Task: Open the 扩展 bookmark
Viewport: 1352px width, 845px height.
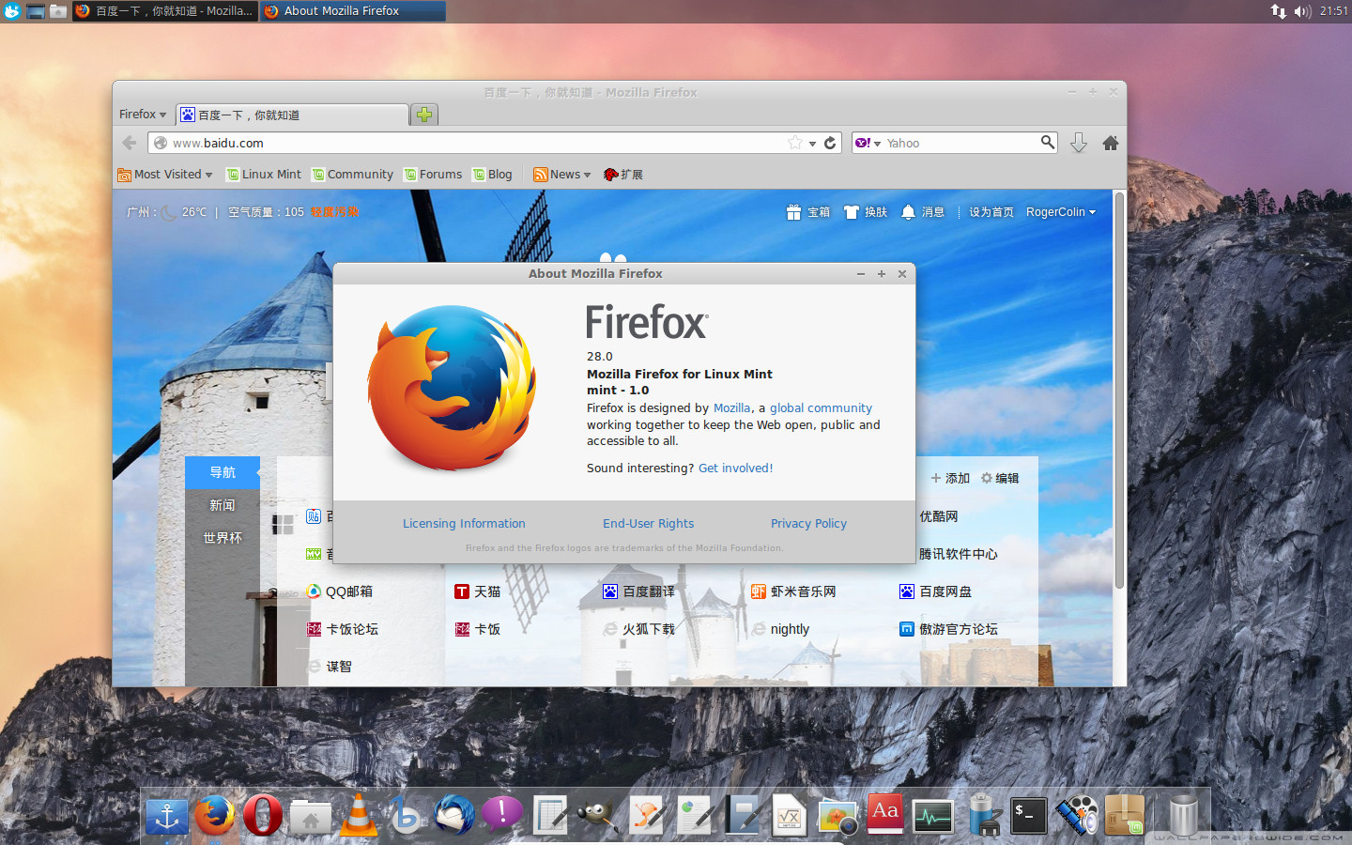Action: [623, 175]
